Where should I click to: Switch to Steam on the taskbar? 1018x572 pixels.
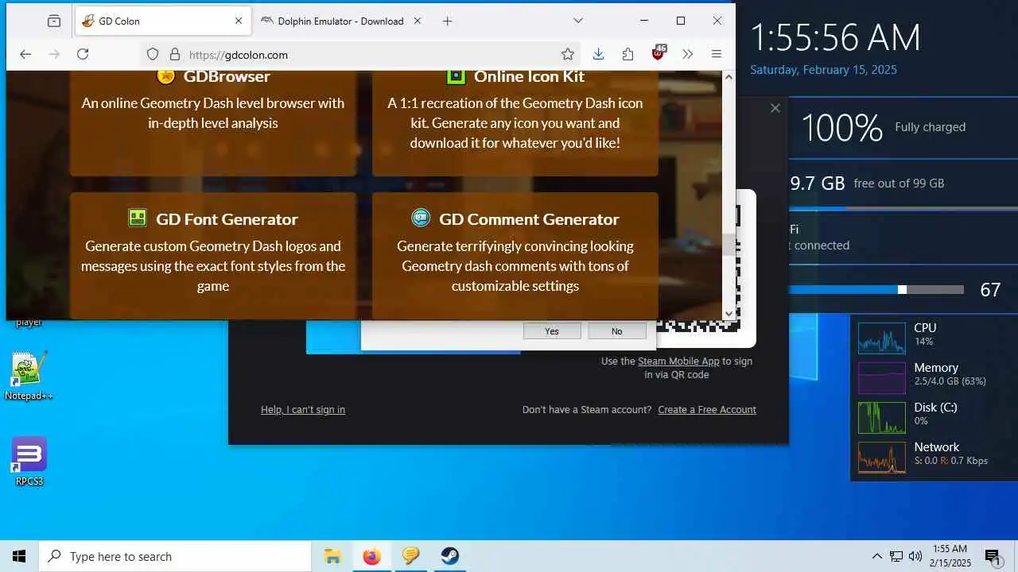(x=450, y=556)
